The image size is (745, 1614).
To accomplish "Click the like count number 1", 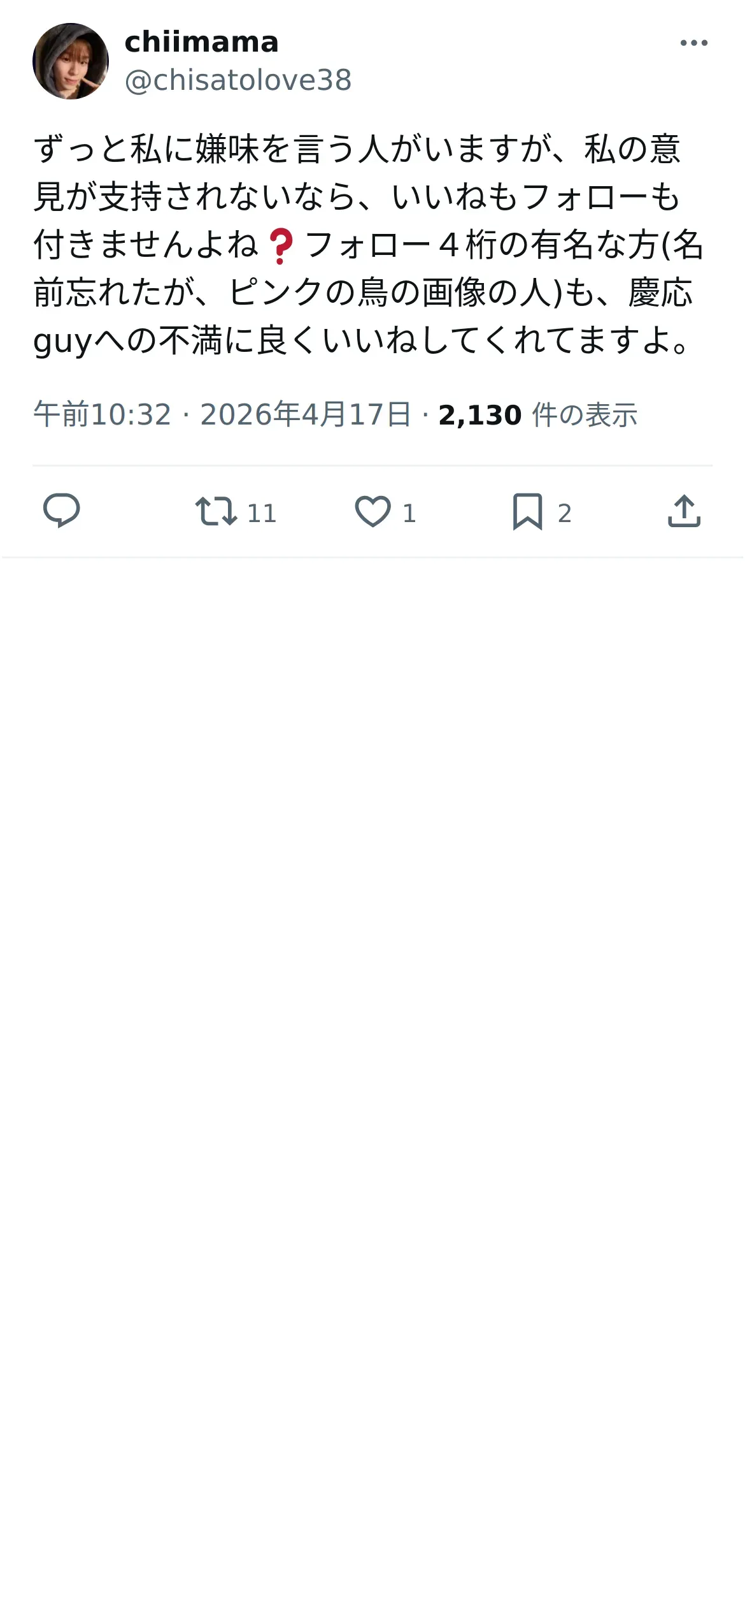I will (x=409, y=513).
